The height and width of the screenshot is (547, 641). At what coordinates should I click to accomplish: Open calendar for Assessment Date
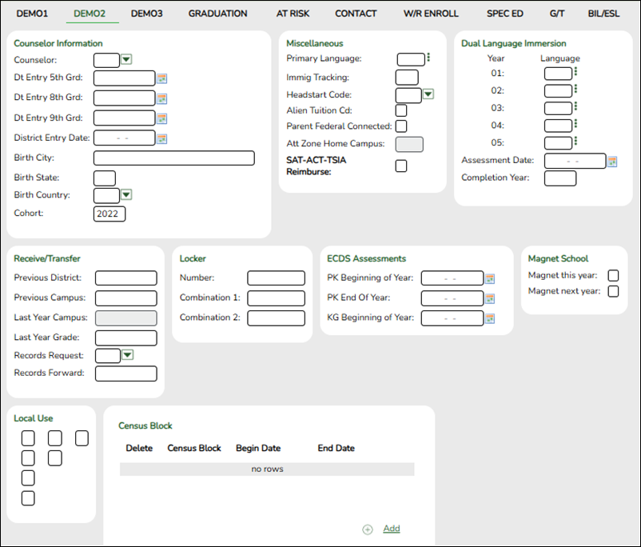(x=612, y=162)
